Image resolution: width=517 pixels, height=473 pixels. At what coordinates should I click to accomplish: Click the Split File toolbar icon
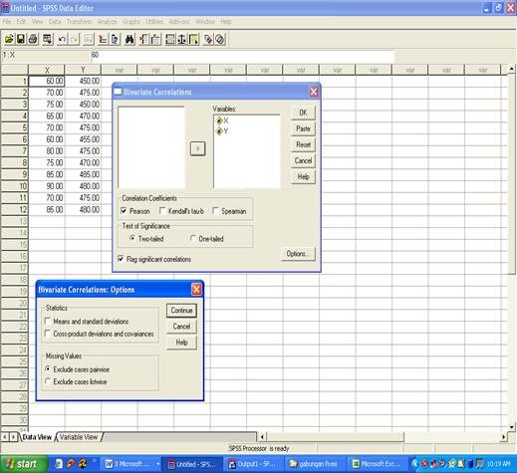pyautogui.click(x=170, y=39)
